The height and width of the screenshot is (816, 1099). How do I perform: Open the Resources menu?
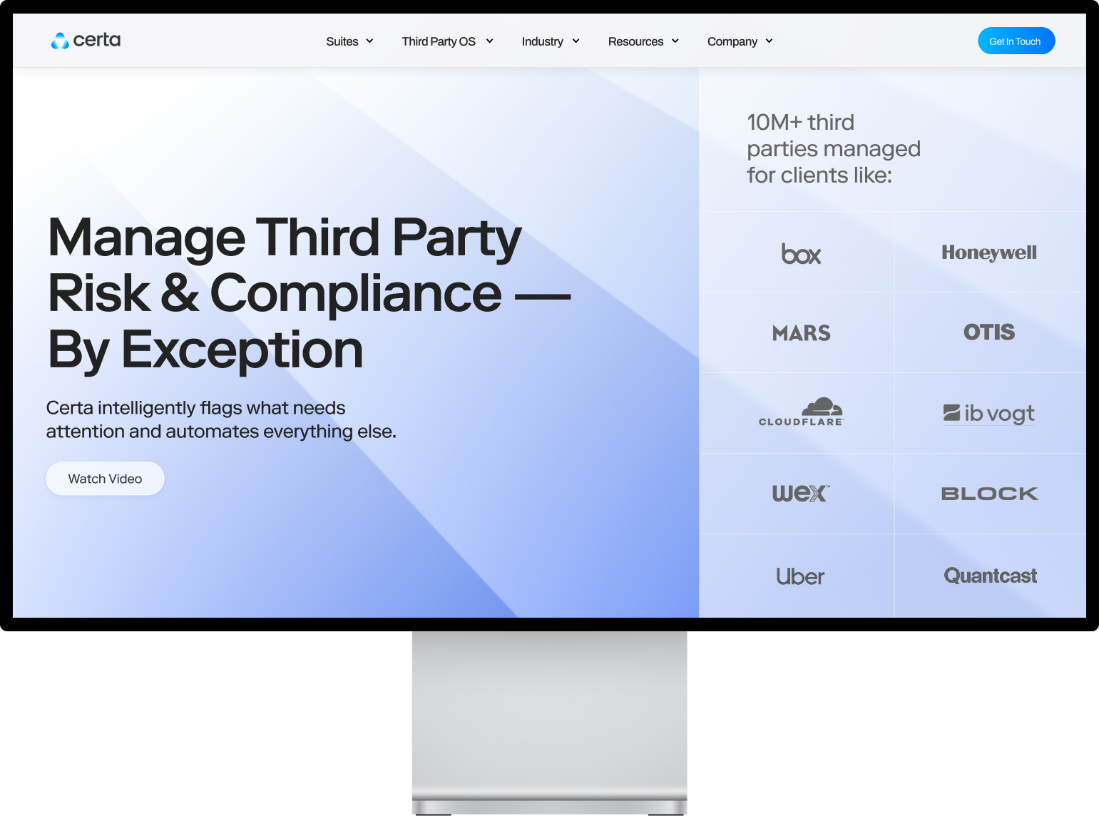coord(635,41)
